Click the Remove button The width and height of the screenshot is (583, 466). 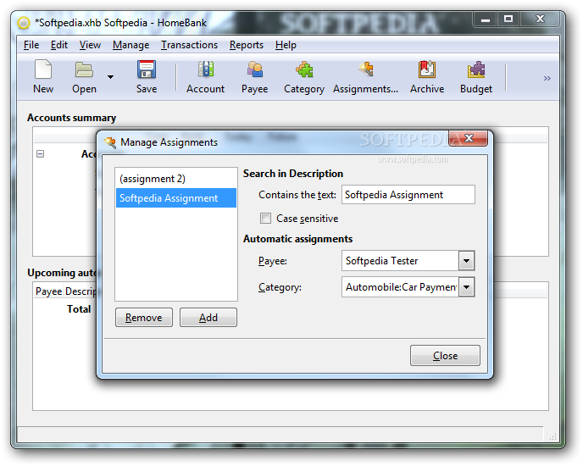point(144,317)
